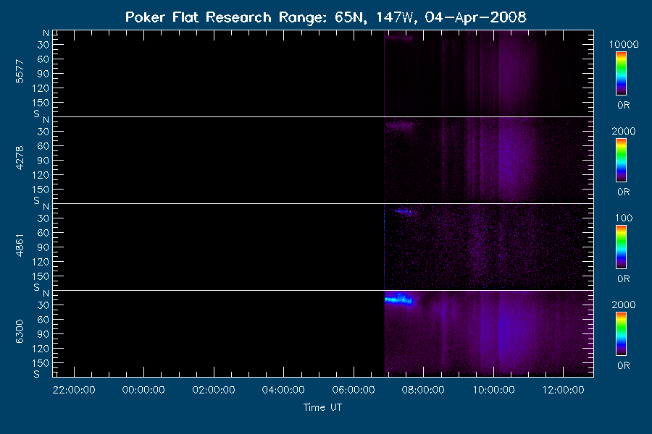Click the 04:00:00 time tick label
The height and width of the screenshot is (434, 652).
coord(283,390)
